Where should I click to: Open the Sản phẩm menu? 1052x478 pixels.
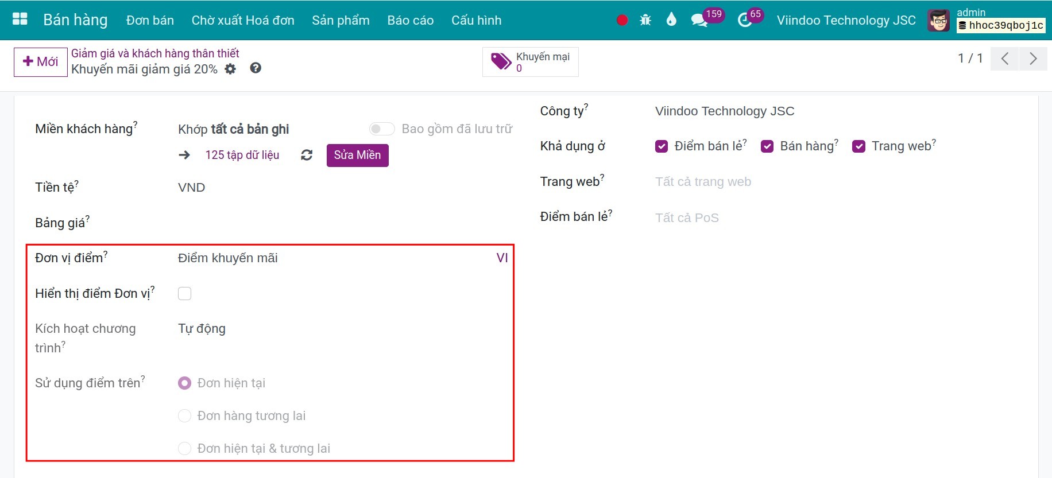(x=341, y=20)
